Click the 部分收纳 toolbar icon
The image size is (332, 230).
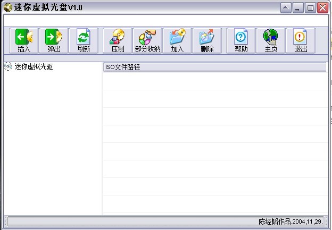point(147,40)
